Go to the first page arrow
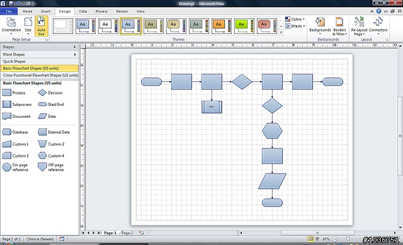 (x=83, y=233)
